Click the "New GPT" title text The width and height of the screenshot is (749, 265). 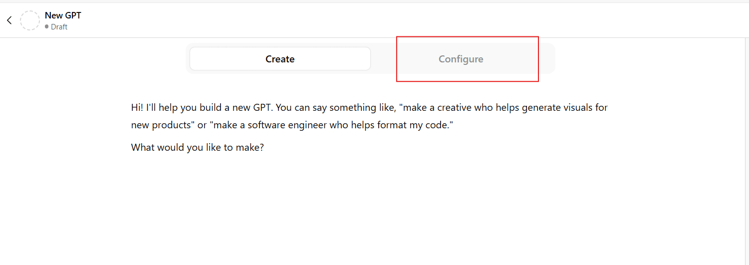tap(63, 15)
